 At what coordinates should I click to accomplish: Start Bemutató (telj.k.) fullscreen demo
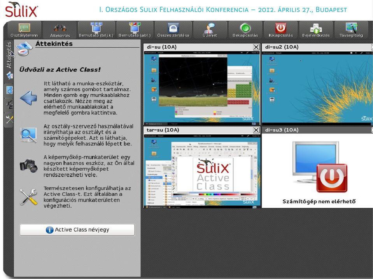tap(96, 30)
